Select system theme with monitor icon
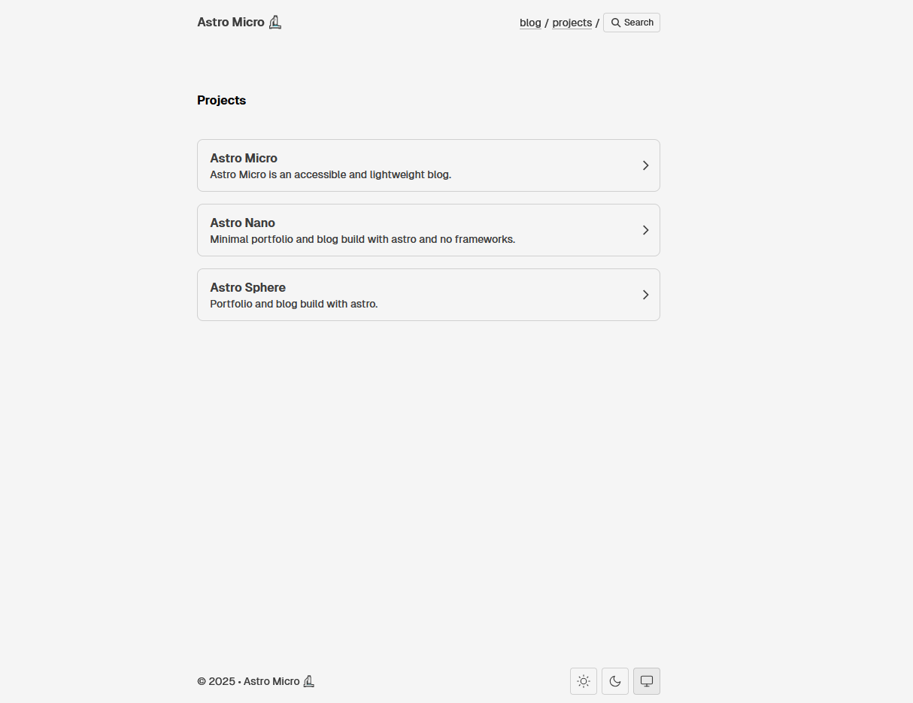913x703 pixels. [647, 681]
